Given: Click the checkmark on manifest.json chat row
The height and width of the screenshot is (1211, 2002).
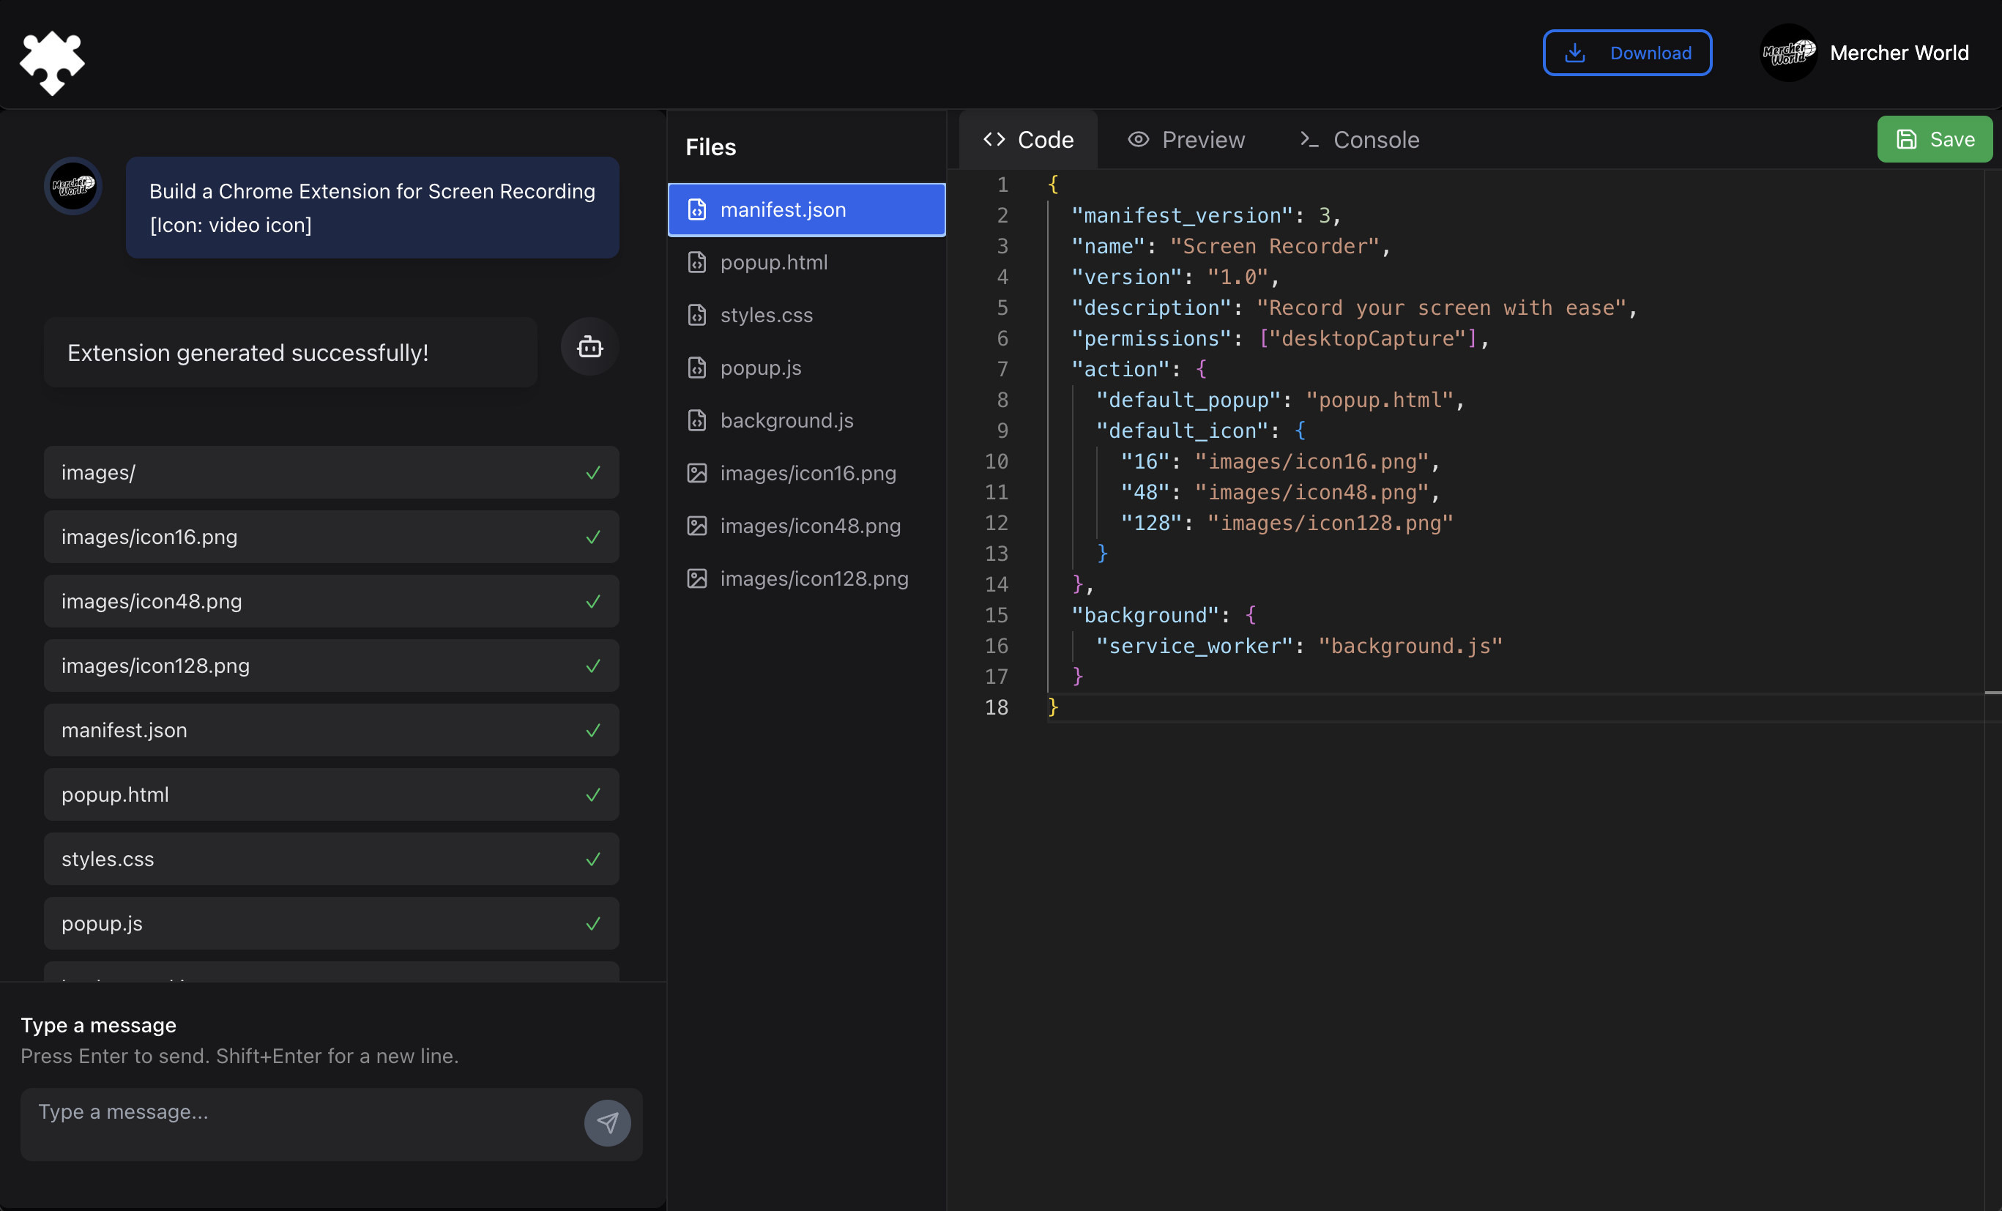Looking at the screenshot, I should (593, 730).
